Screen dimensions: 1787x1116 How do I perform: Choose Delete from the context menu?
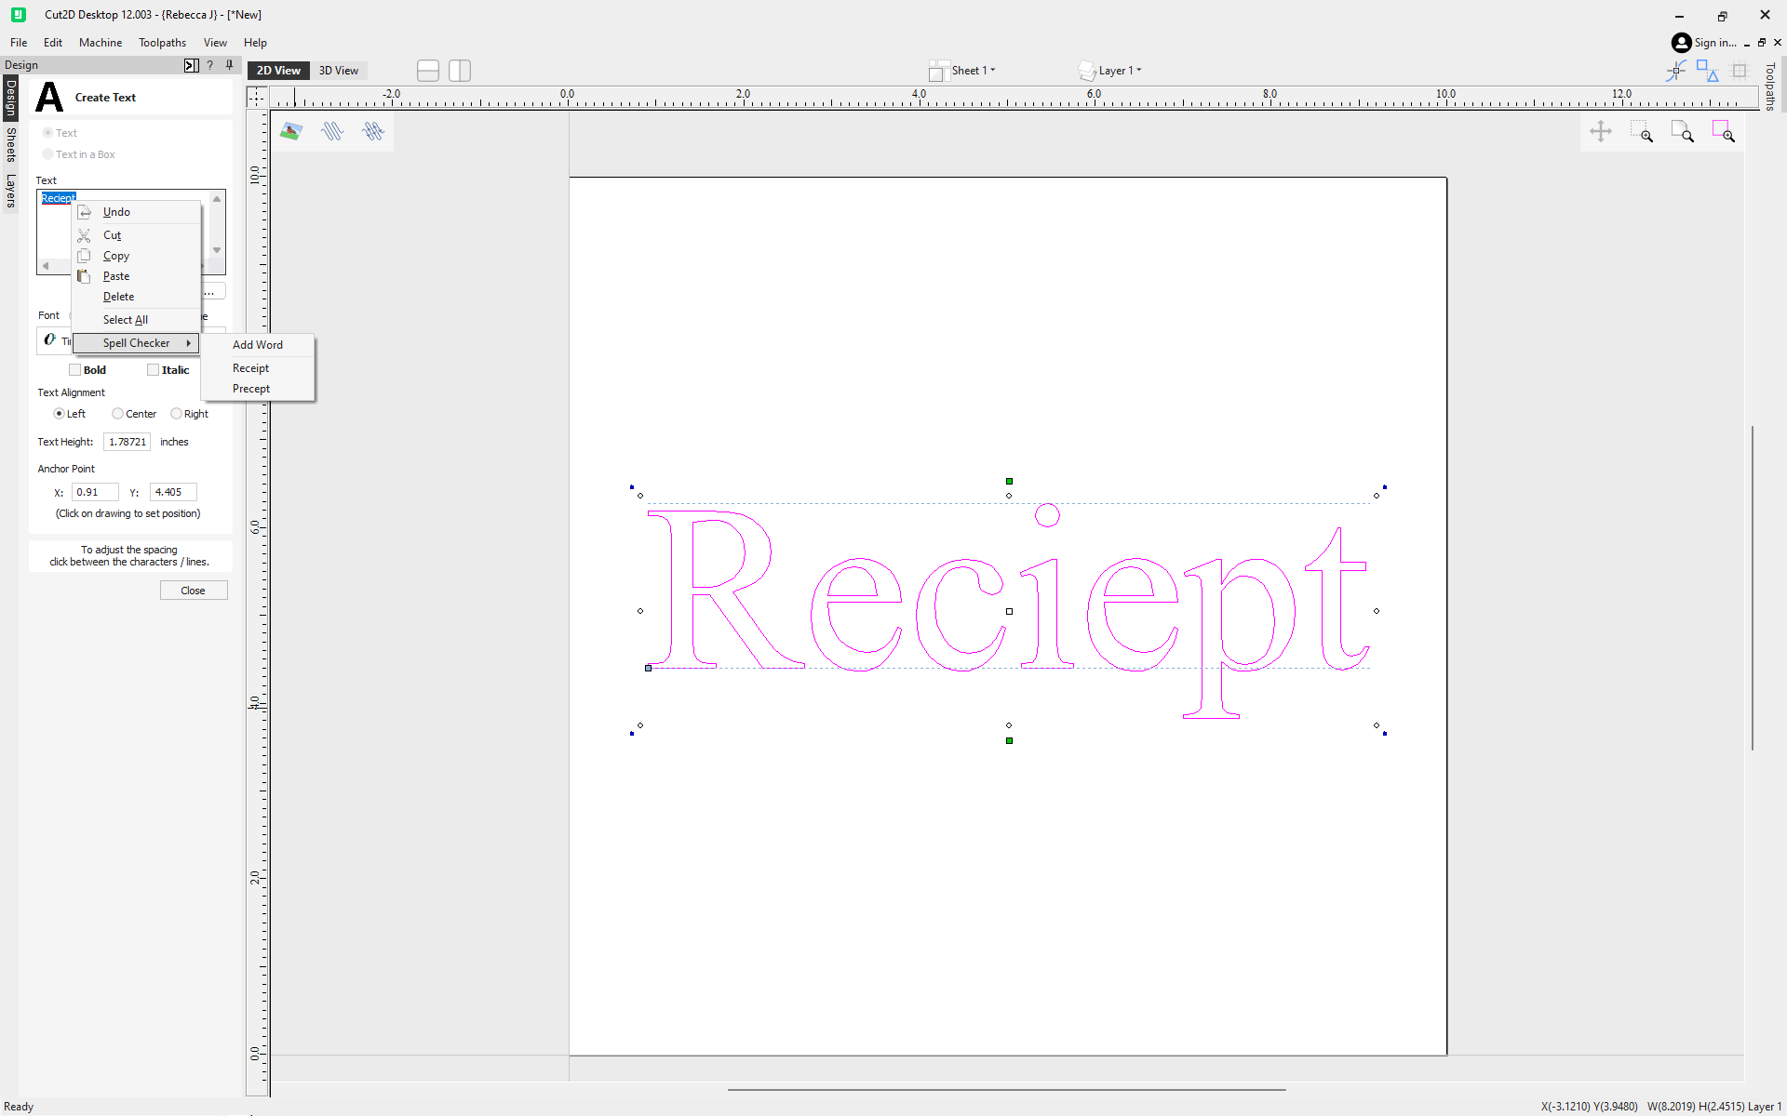pos(137,297)
